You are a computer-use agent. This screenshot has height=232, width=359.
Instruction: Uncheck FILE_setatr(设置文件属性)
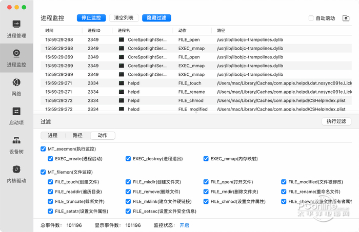50,211
